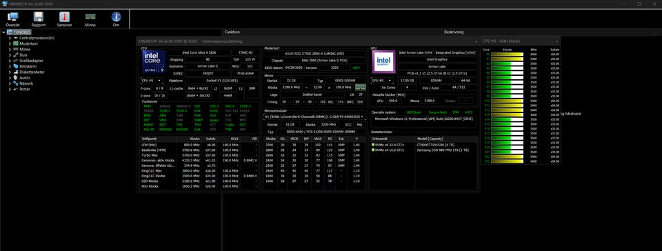Click the P0 core clock bar

click(x=508, y=54)
